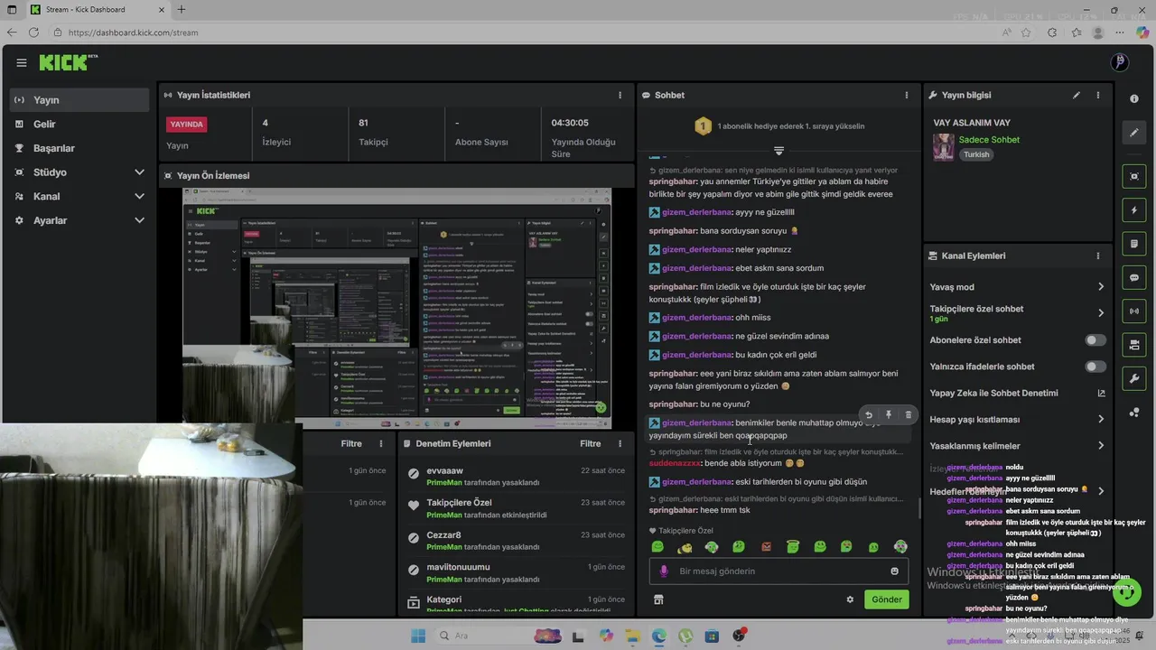Click the camera channel icon in right rail
Viewport: 1156px width, 650px height.
click(1134, 345)
